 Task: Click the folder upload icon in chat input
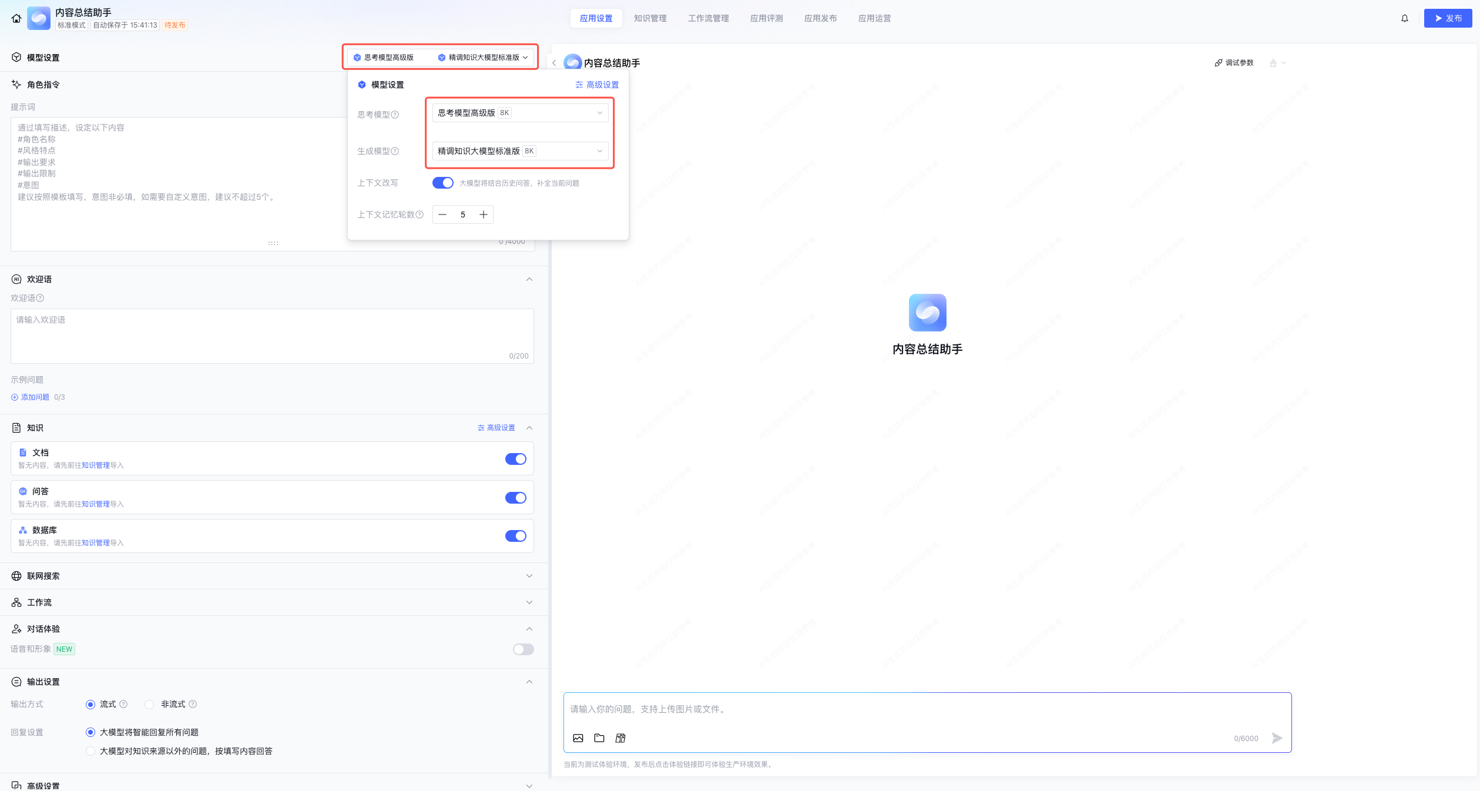(599, 738)
